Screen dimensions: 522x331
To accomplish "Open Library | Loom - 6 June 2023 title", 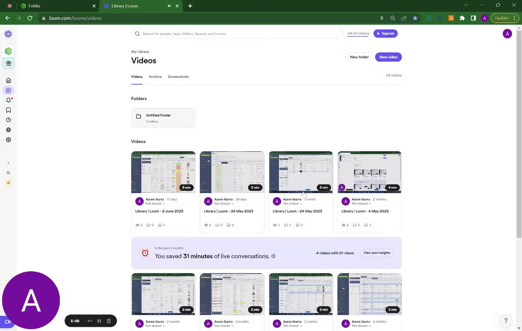I will (x=159, y=211).
